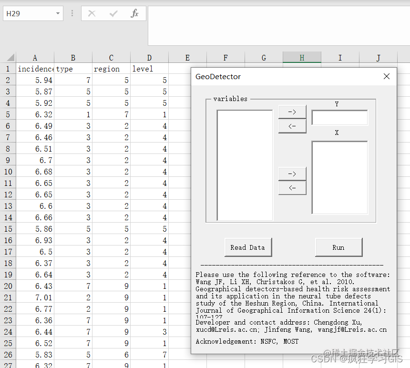Click the upper <- arrow to remove Y
This screenshot has width=410, height=368.
click(x=292, y=126)
